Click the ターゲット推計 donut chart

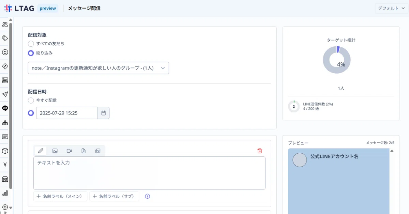click(x=336, y=60)
